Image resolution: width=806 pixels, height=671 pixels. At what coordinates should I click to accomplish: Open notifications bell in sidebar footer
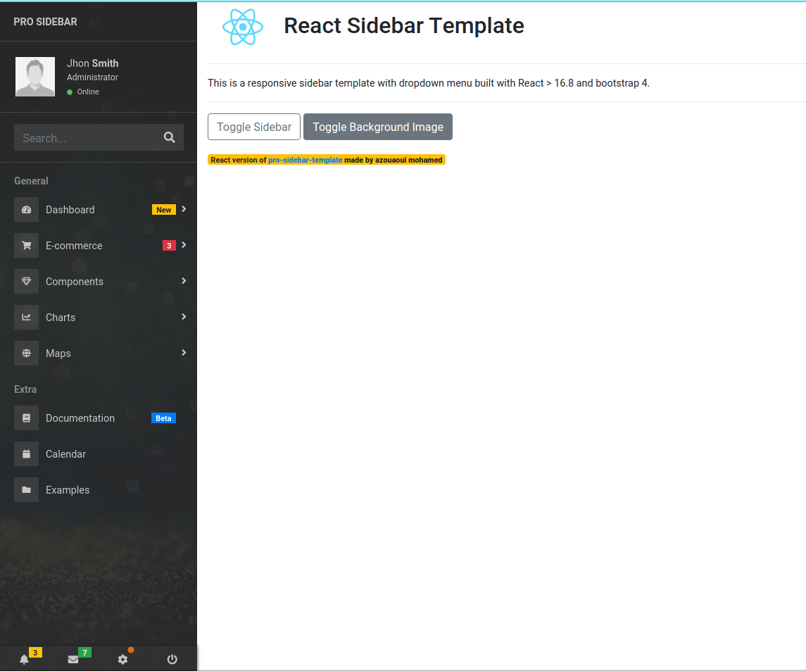tap(24, 659)
